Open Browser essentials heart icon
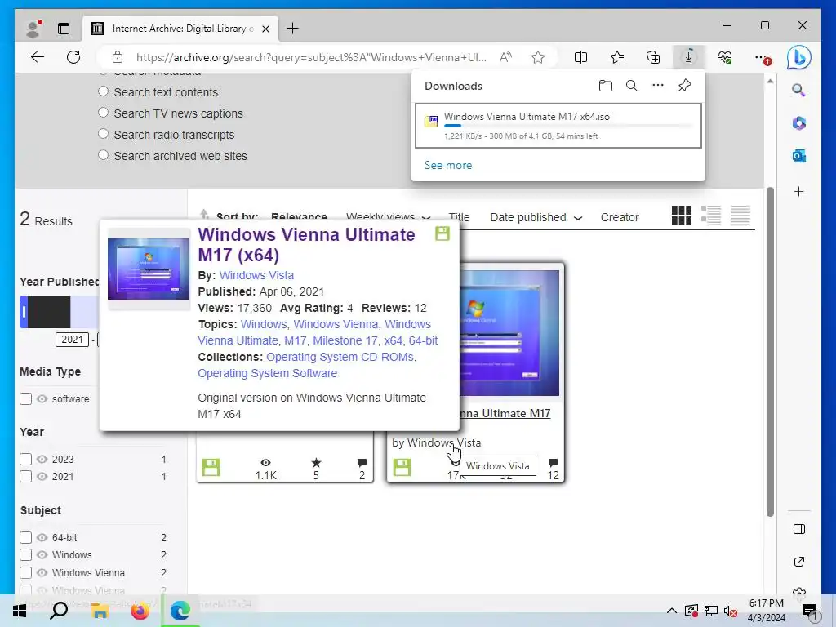 click(x=725, y=57)
